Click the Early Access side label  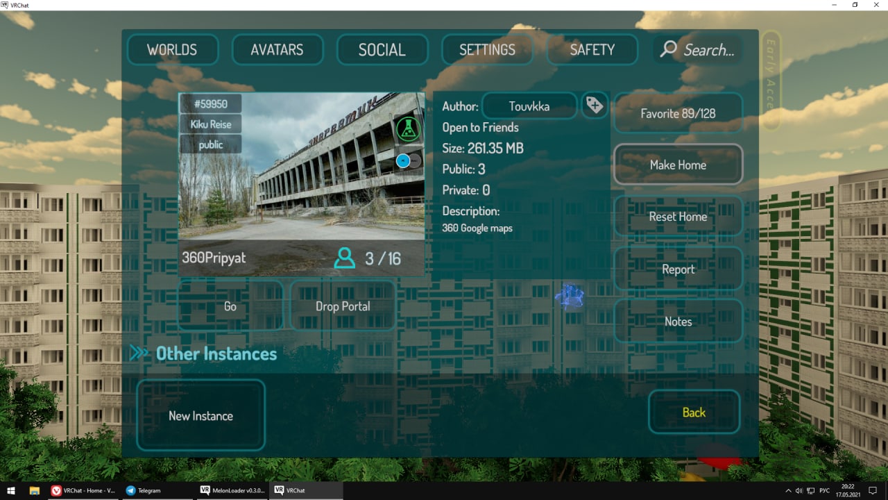coord(771,80)
